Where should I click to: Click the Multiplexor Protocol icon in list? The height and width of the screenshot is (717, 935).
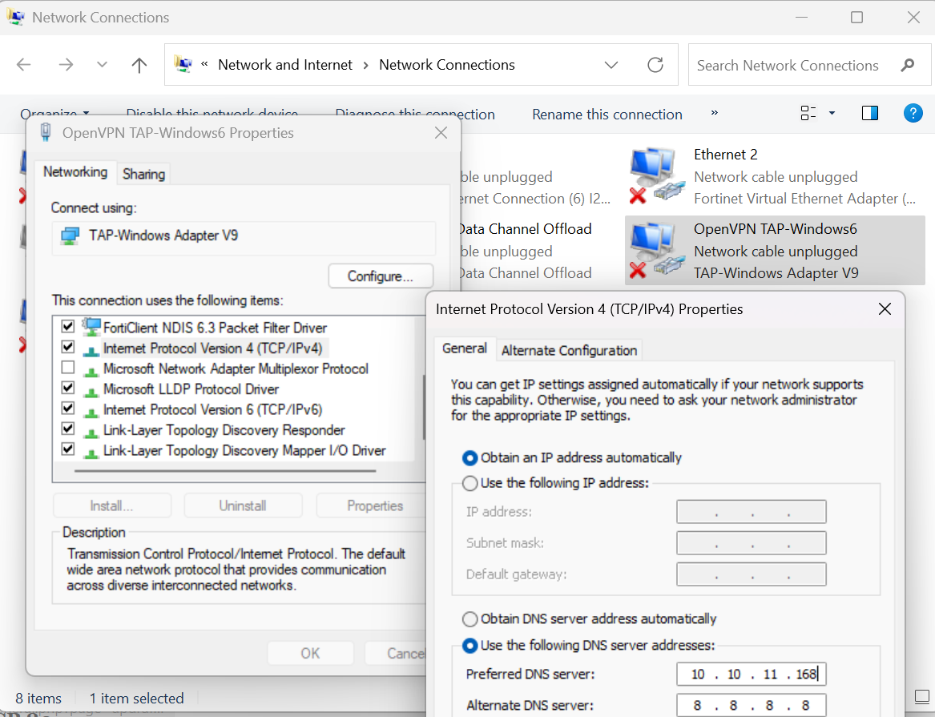coord(91,370)
